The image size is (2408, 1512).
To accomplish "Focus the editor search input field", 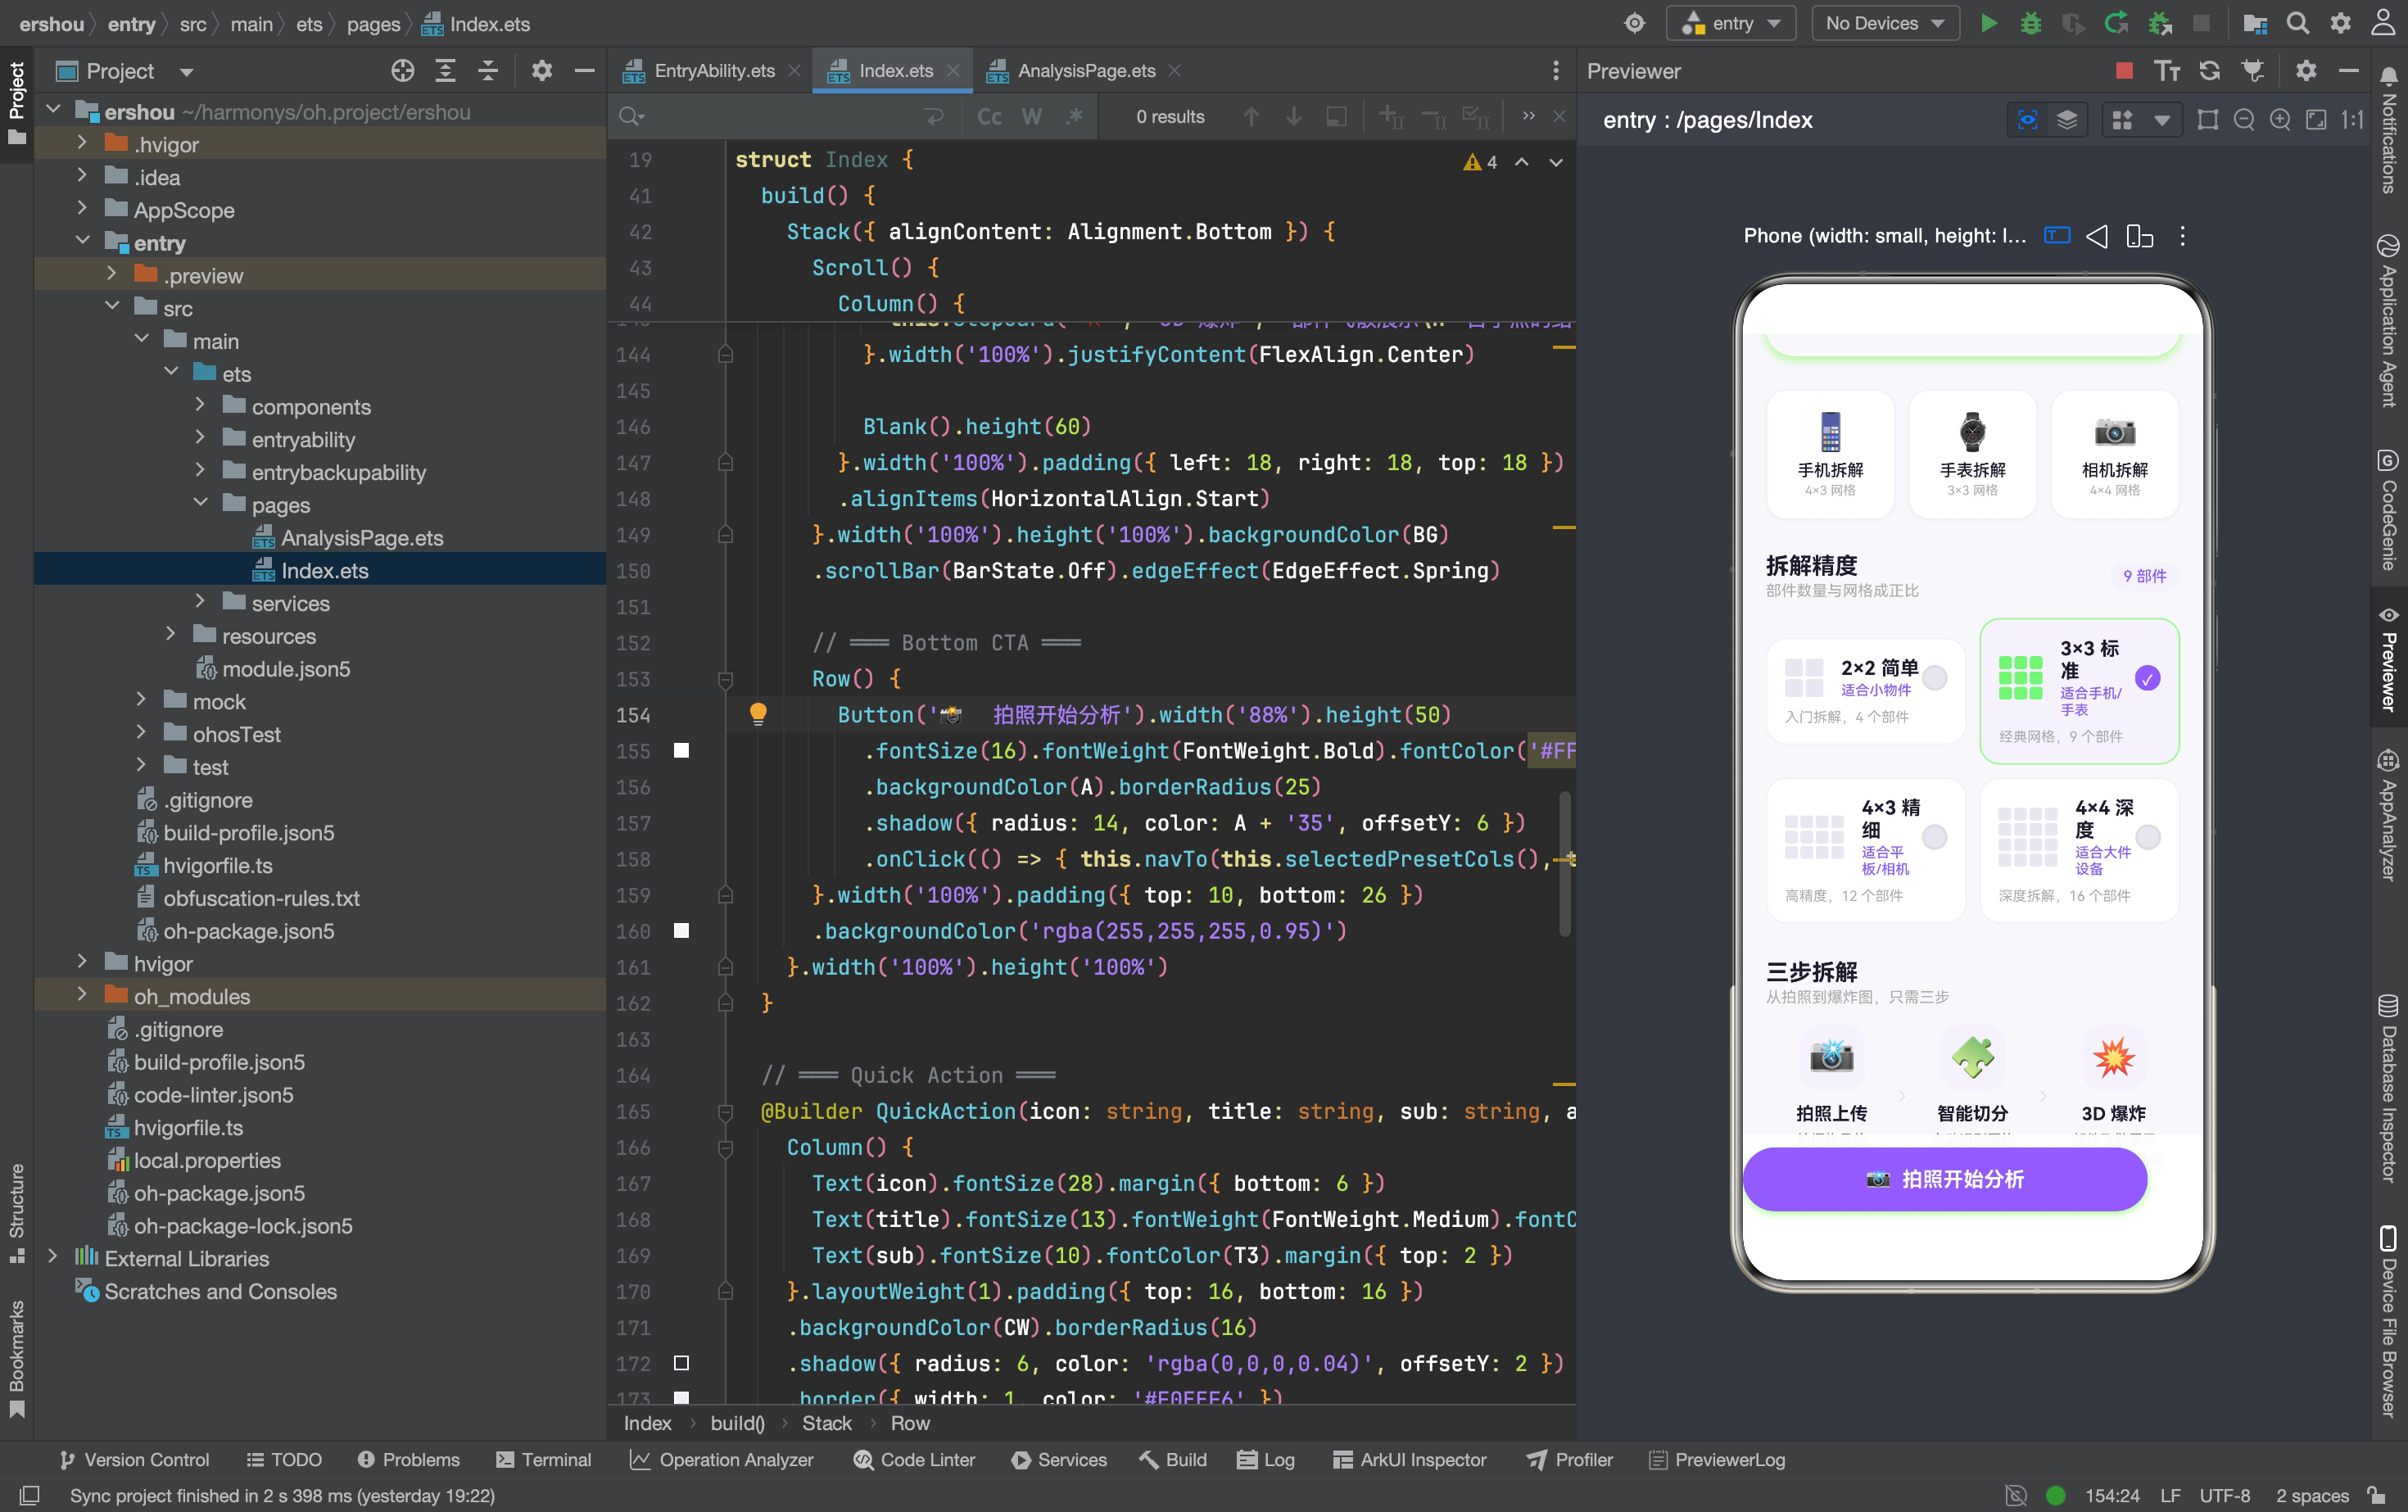I will (x=770, y=117).
